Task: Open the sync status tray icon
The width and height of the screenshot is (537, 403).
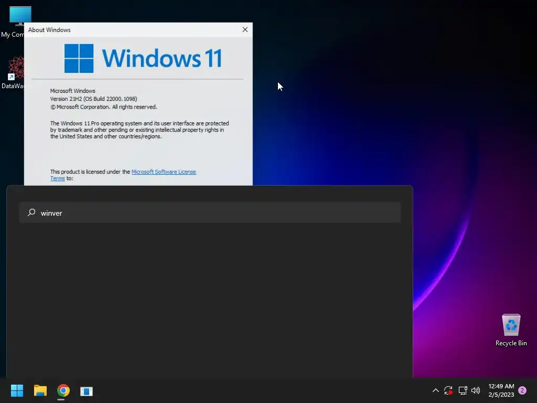Action: pyautogui.click(x=448, y=390)
